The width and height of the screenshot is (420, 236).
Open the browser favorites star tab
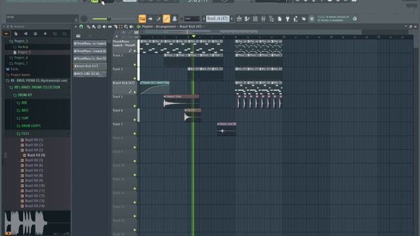(x=45, y=33)
